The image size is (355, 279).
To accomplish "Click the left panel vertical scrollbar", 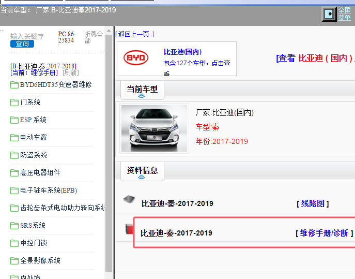I will [x=109, y=153].
